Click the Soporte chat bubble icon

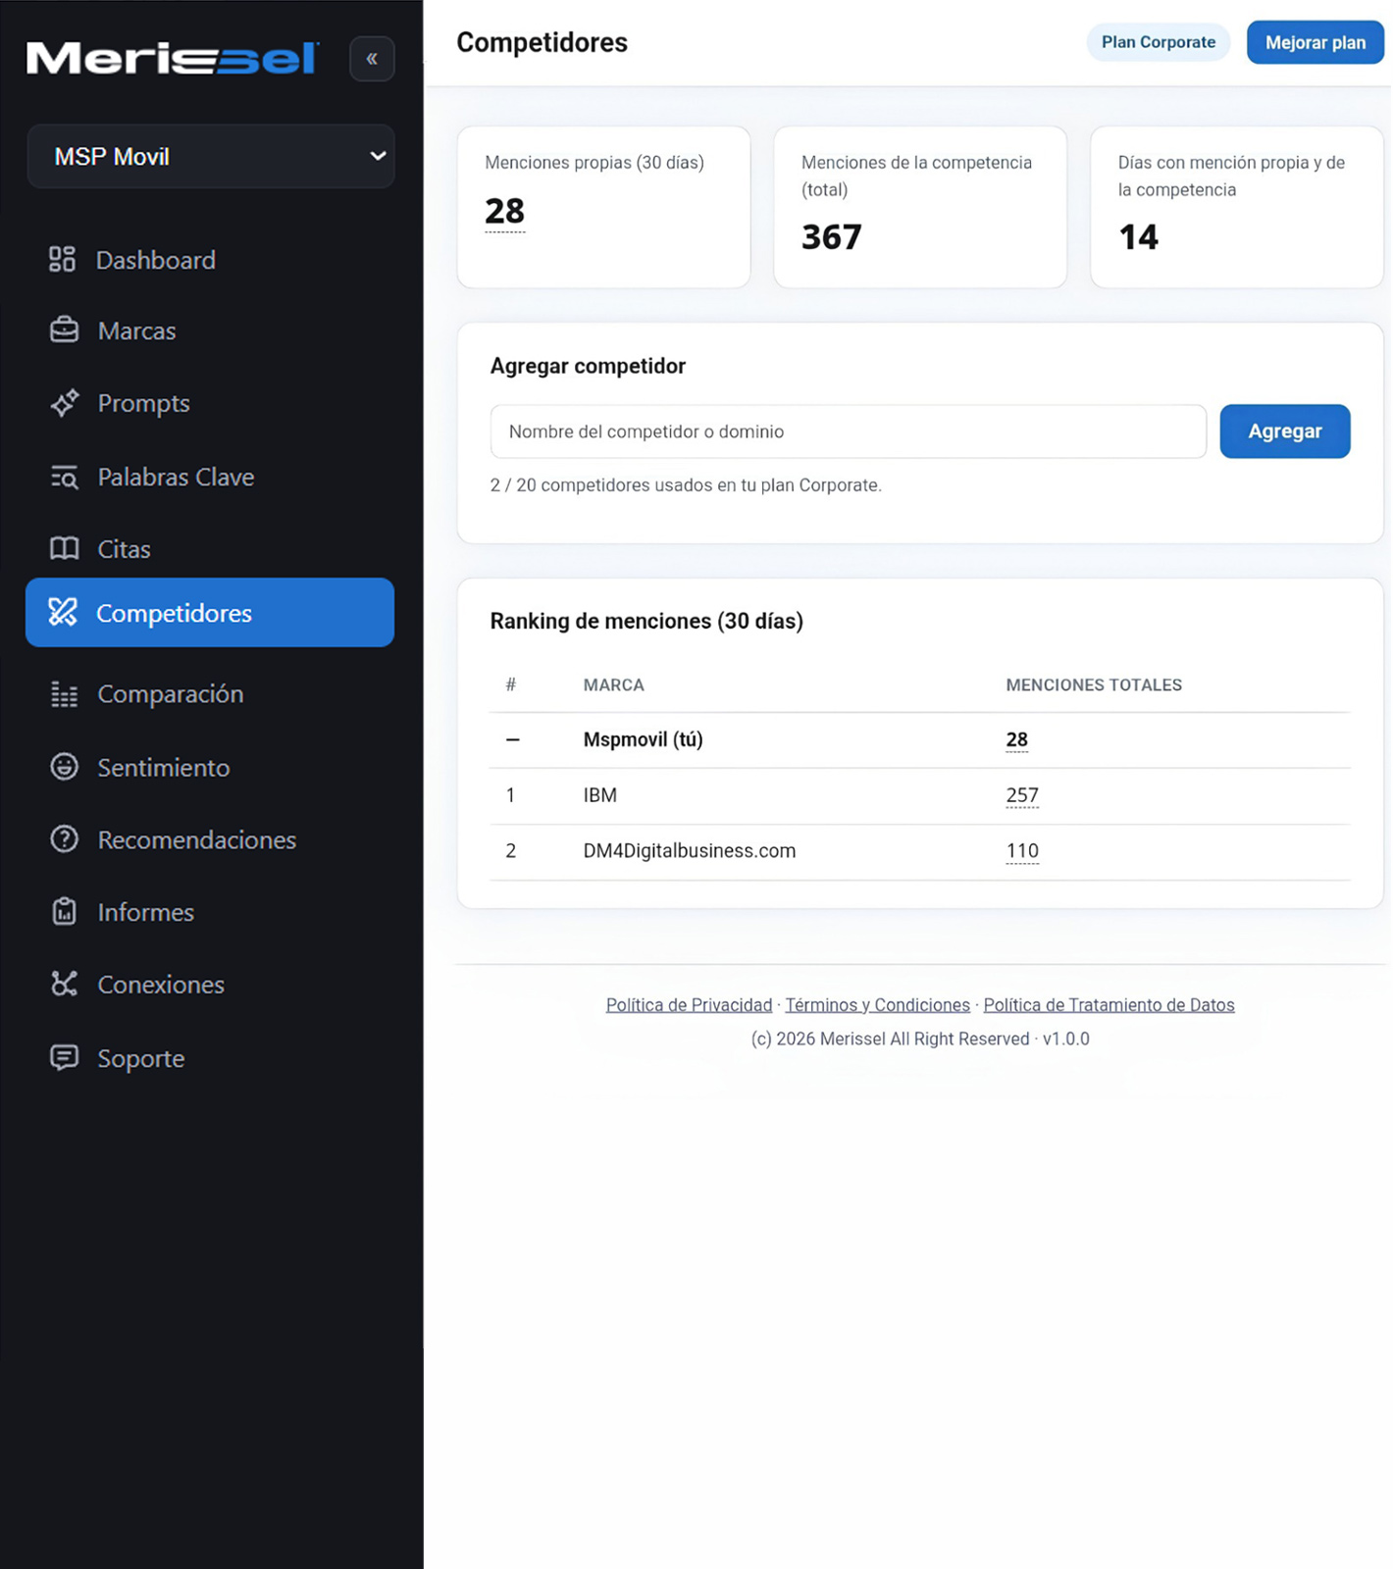65,1057
